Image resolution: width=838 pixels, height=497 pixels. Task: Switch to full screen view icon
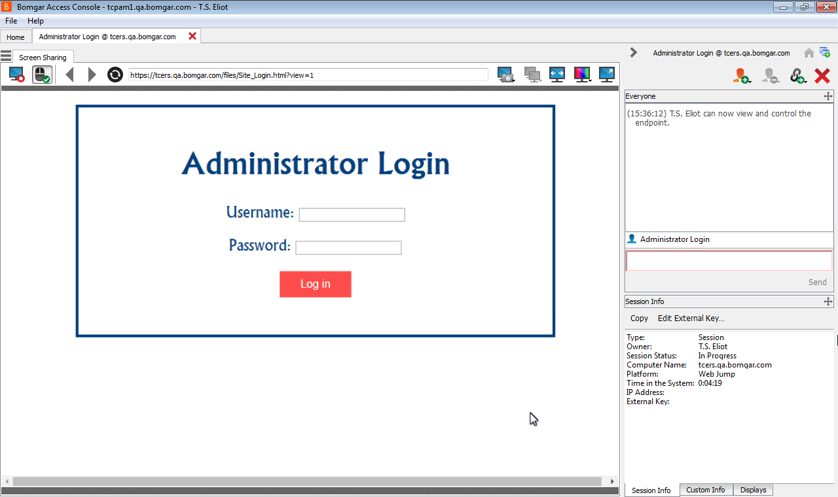click(607, 75)
